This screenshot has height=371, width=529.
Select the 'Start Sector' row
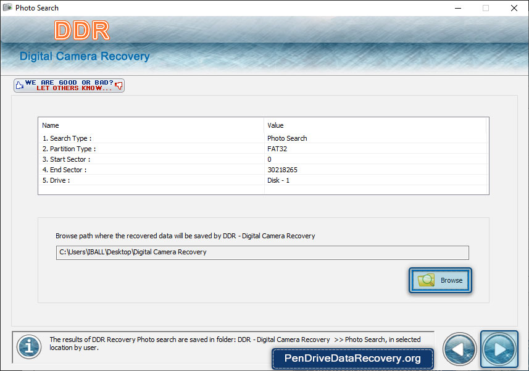(x=66, y=159)
